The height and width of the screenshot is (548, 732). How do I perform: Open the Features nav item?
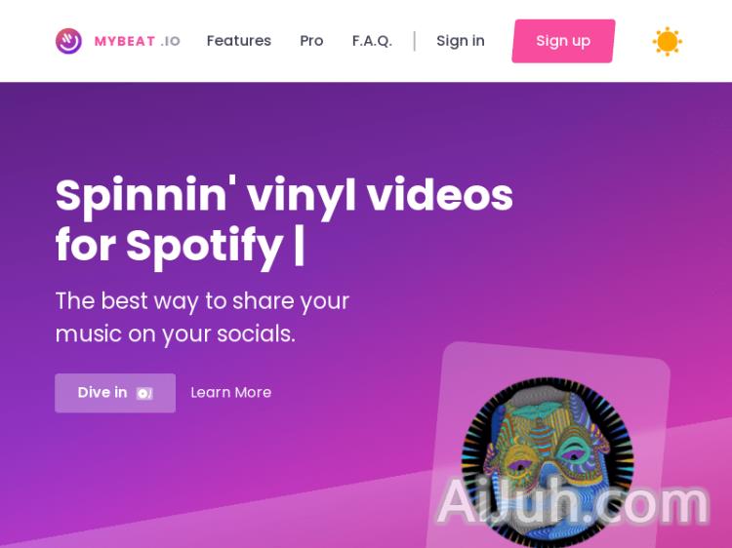pyautogui.click(x=239, y=41)
